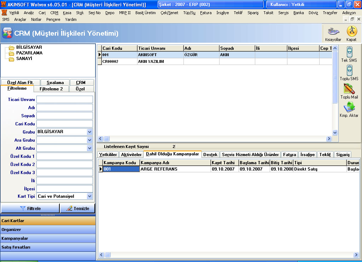362x262 pixels.
Task: Select the Filtreleme tab
Action: 17,88
